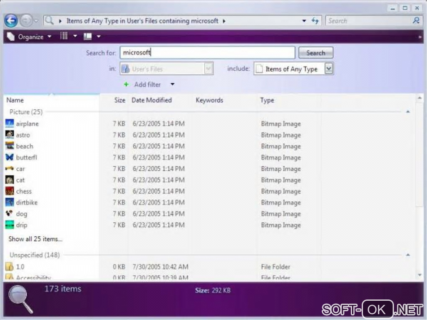Image resolution: width=427 pixels, height=320 pixels.
Task: Click the 'Show all 25 items...' link
Action: point(36,239)
